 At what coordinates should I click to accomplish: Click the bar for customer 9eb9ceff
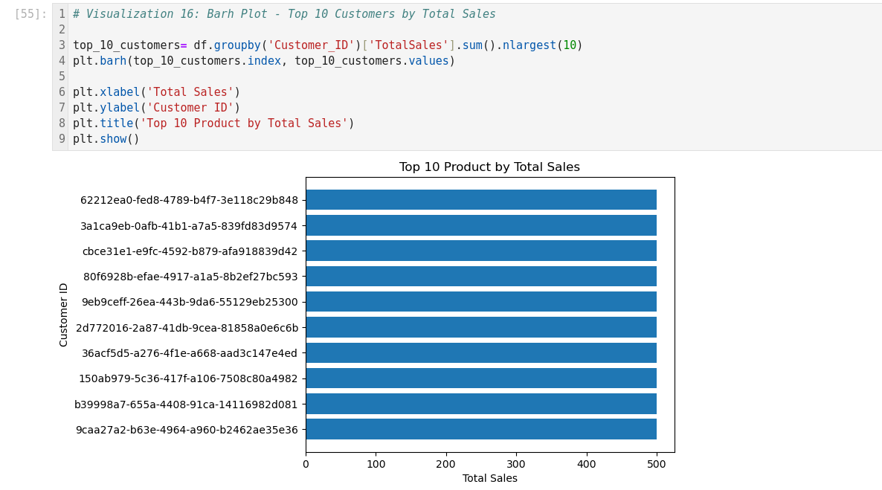(x=480, y=302)
